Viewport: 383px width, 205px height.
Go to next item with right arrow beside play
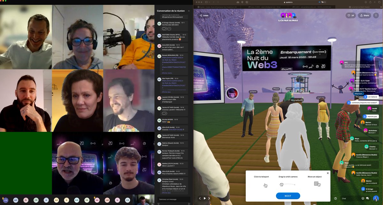[x=209, y=198]
